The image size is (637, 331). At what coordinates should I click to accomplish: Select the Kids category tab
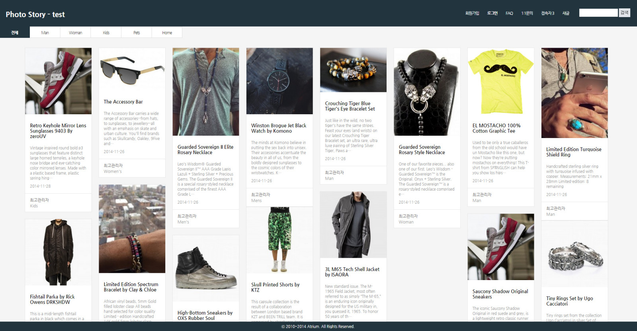[106, 33]
